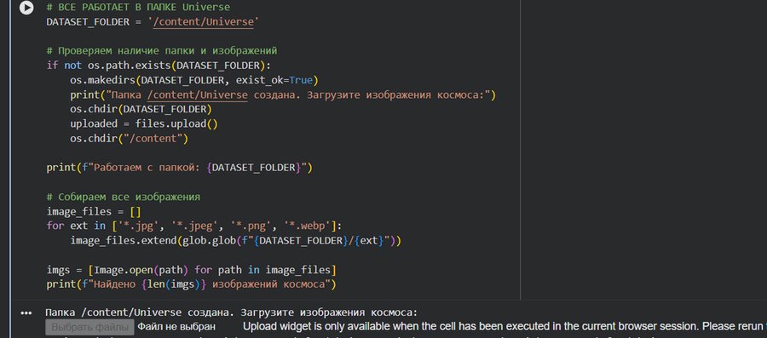Screen dimensions: 767x338
Task: Click the line 'os.chdir("/content")'
Action: [130, 139]
